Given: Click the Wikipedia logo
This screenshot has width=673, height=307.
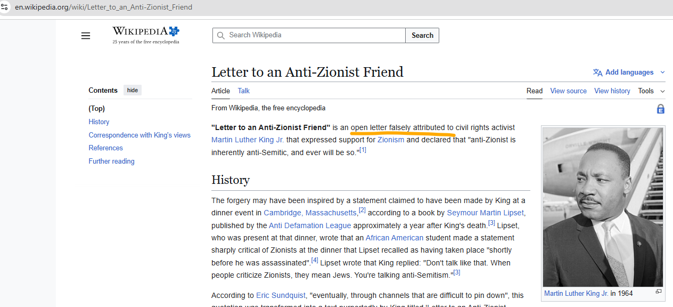Looking at the screenshot, I should [146, 35].
